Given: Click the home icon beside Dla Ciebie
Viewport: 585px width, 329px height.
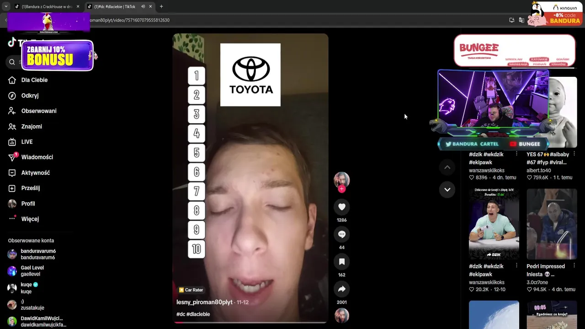Looking at the screenshot, I should (x=12, y=80).
